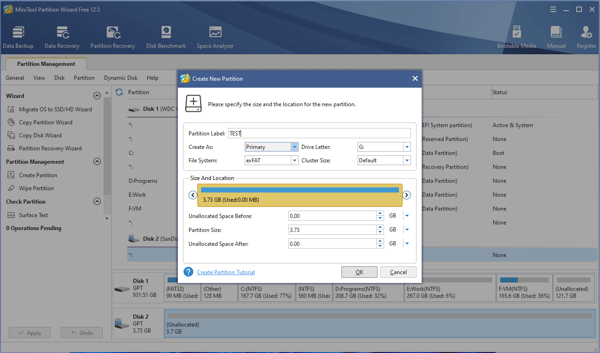Screen dimensions: 600x353
Task: Open the Create Partition Tutorial link
Action: (226, 272)
